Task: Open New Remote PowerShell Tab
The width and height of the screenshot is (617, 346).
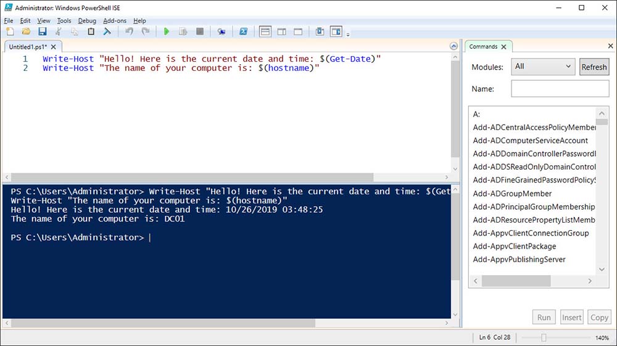Action: click(x=222, y=31)
